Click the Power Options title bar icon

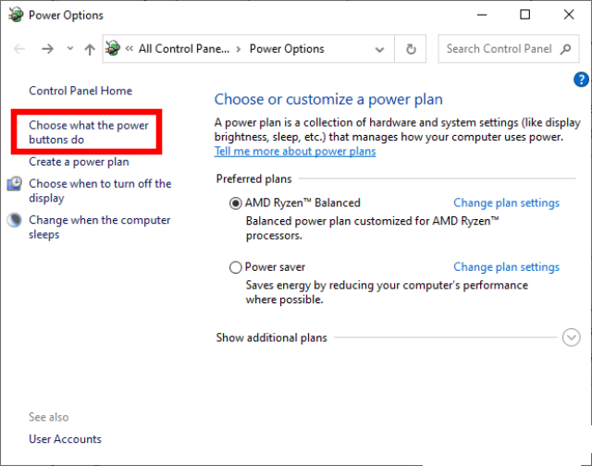[16, 15]
